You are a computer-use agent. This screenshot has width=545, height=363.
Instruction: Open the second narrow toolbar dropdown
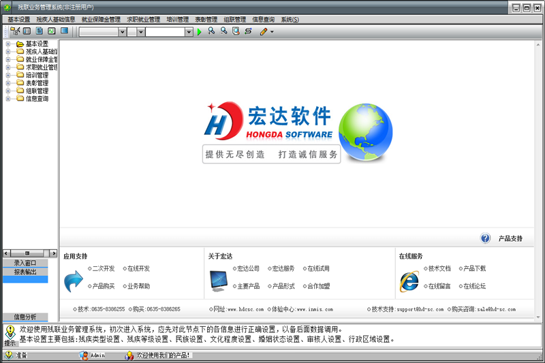click(141, 32)
